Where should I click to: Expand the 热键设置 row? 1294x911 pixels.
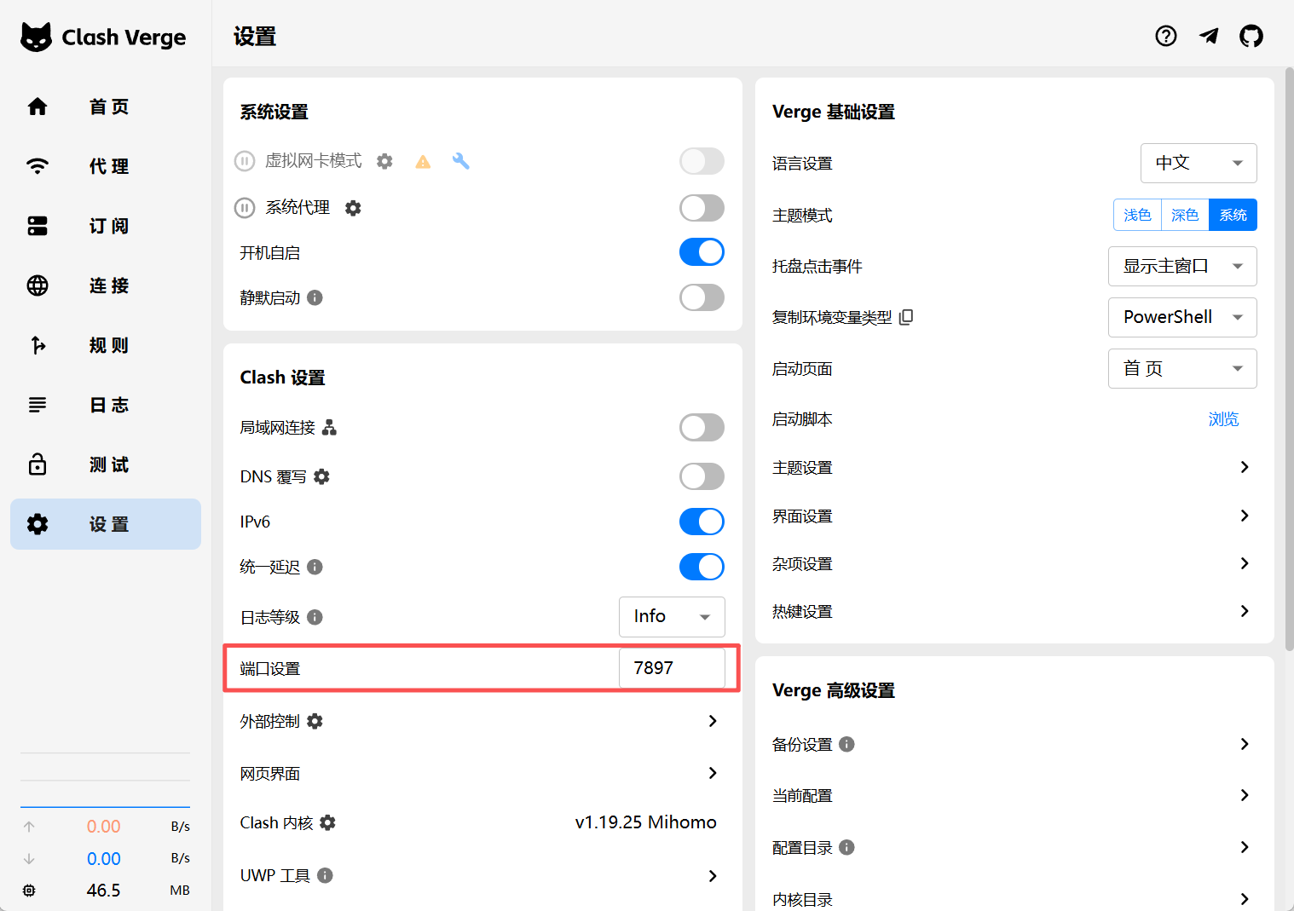click(x=1014, y=611)
